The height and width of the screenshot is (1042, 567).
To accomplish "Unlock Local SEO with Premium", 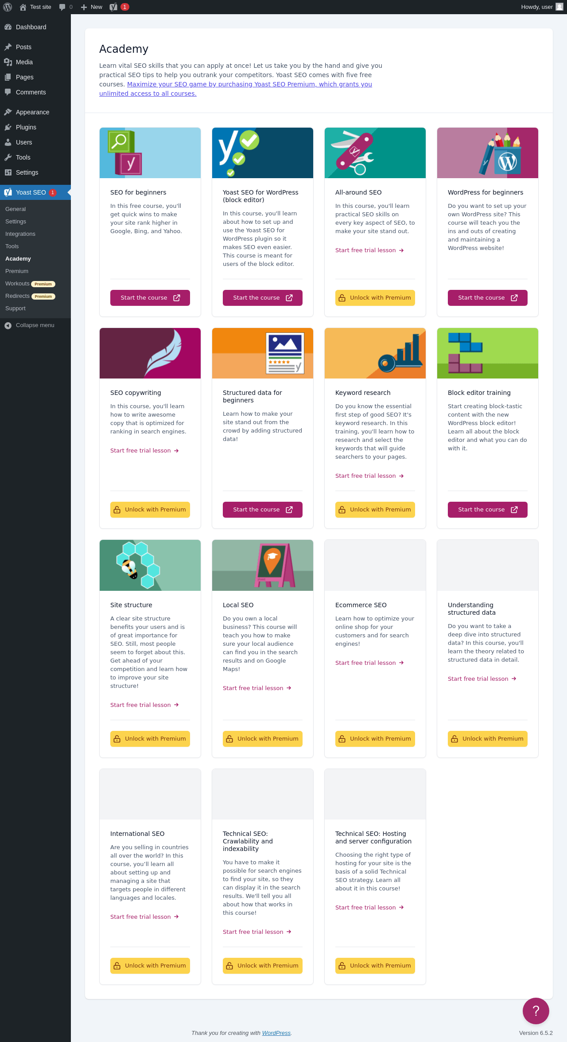I will pyautogui.click(x=263, y=739).
